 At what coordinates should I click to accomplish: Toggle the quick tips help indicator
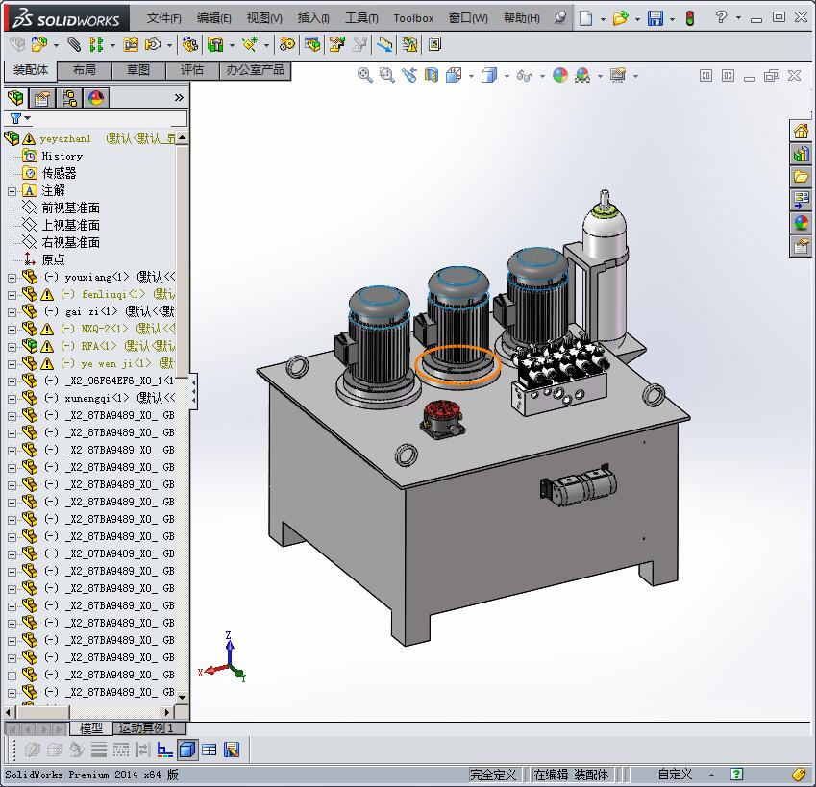click(x=736, y=775)
